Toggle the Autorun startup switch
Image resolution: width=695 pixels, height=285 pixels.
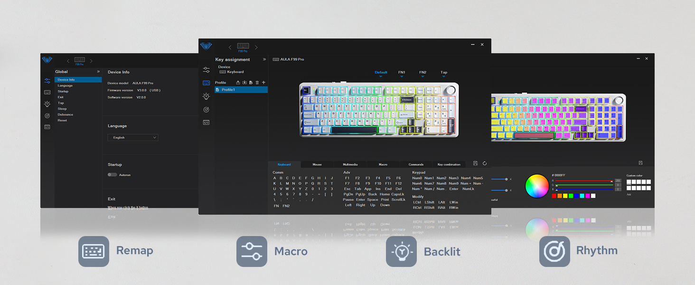pos(112,175)
